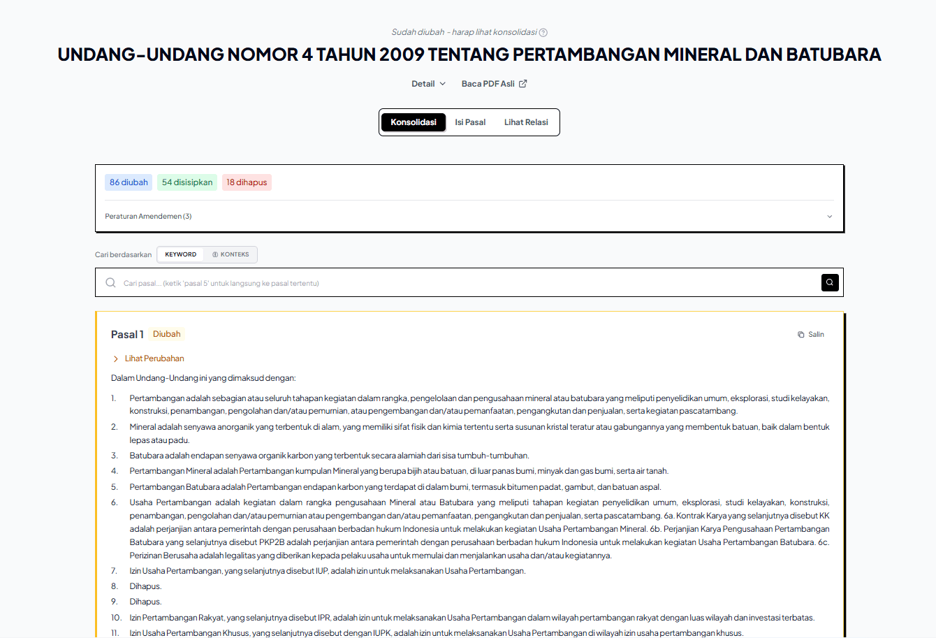Click the copy icon next to Salin

point(800,334)
